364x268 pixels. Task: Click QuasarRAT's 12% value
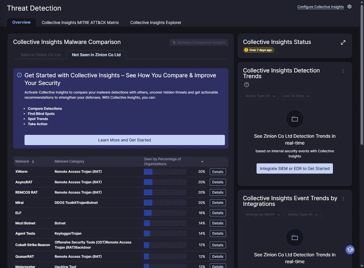pyautogui.click(x=202, y=256)
